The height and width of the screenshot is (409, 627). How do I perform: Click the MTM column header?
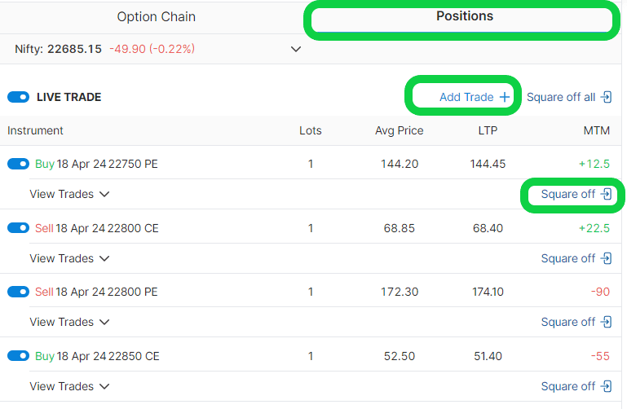click(x=597, y=130)
